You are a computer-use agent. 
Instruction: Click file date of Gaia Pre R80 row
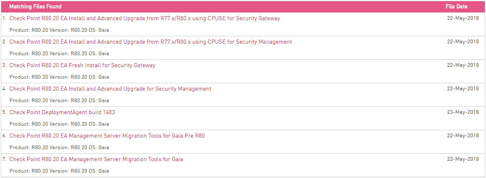463,135
